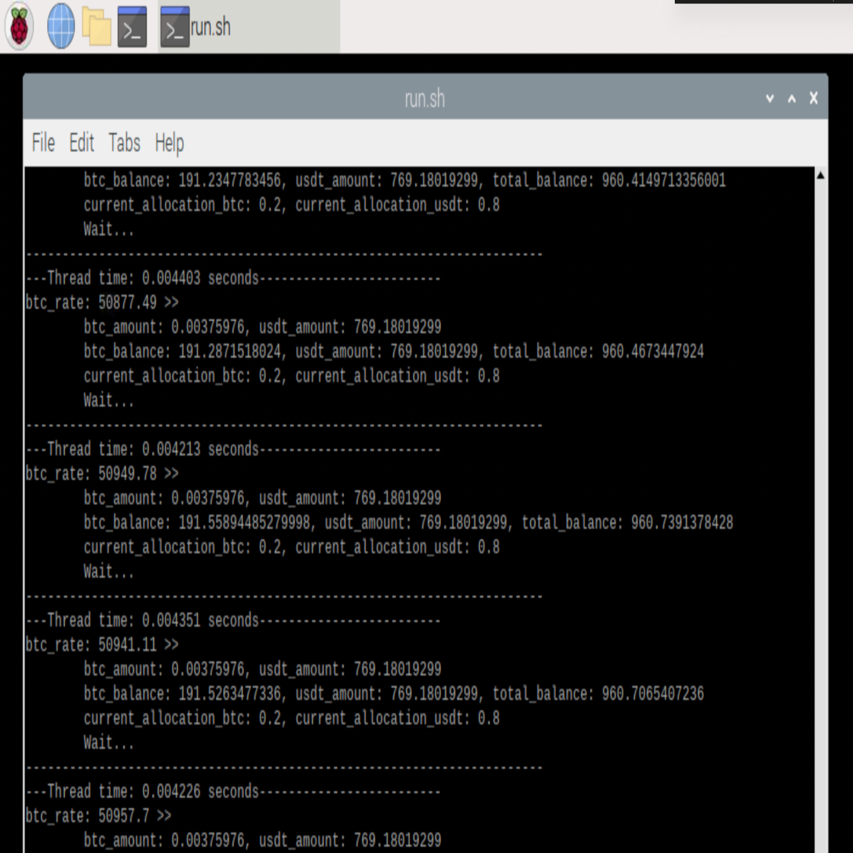Launch the terminal from the taskbar
Image resolution: width=853 pixels, height=853 pixels.
pyautogui.click(x=132, y=25)
